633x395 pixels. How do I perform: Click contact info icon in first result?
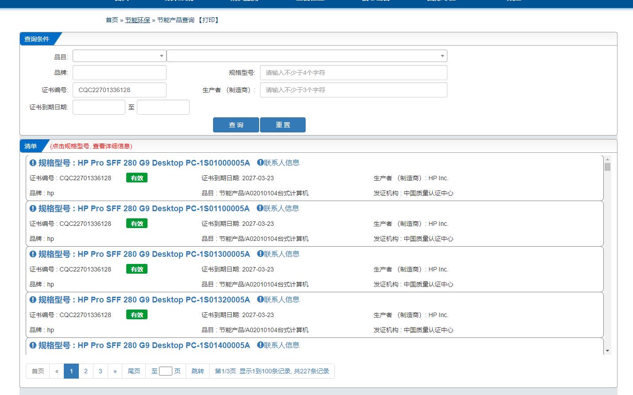pos(260,163)
